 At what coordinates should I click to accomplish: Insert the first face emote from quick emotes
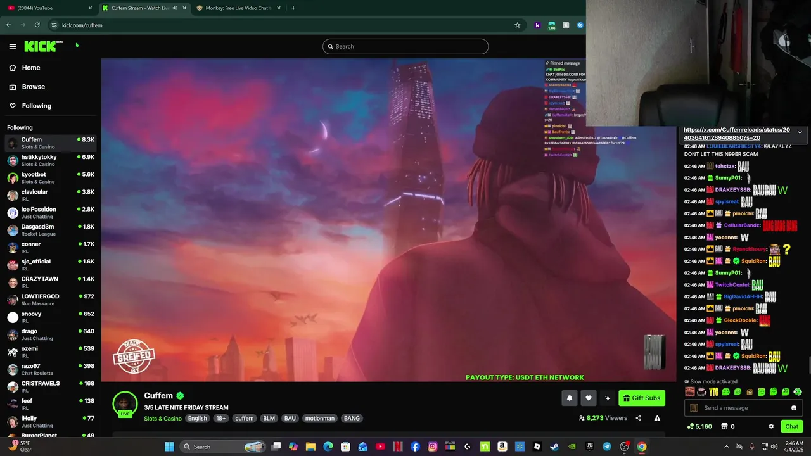point(690,392)
